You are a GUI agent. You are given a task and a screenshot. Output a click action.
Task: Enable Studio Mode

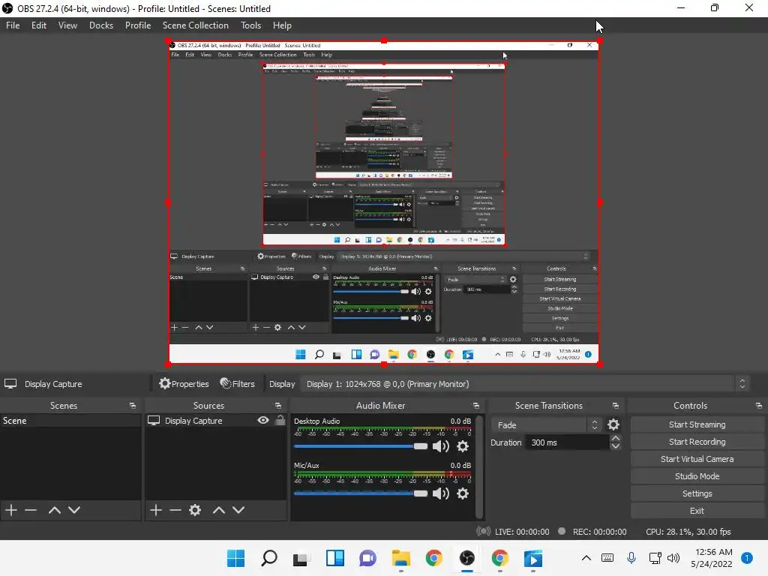pyautogui.click(x=697, y=476)
